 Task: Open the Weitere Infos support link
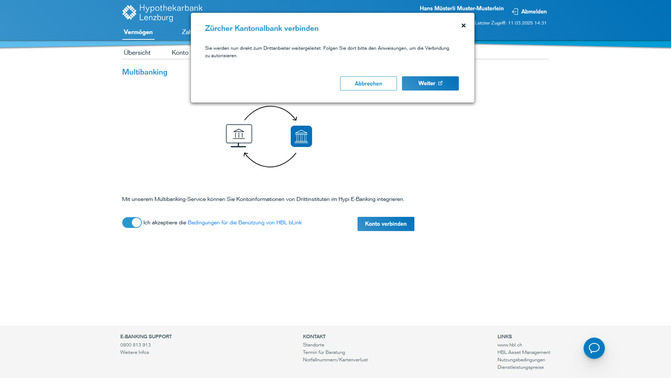135,352
